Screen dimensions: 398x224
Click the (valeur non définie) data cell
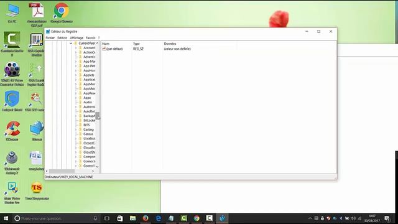pyautogui.click(x=177, y=49)
